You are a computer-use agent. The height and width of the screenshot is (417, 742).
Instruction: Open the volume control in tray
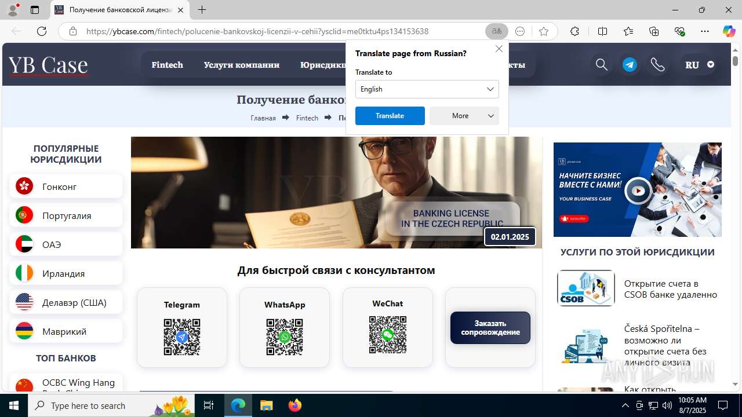(x=667, y=405)
